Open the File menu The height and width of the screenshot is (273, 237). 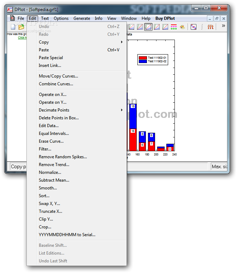coord(21,18)
